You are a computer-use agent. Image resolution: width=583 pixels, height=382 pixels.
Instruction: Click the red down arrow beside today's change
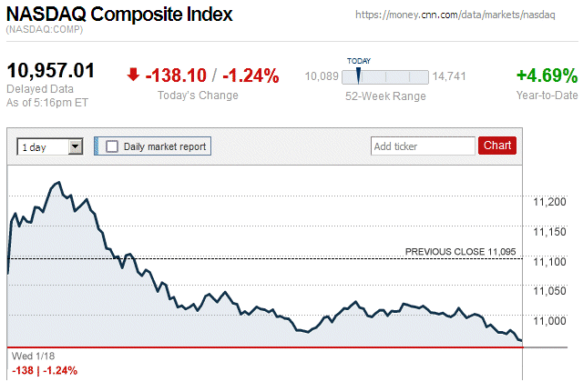tap(133, 75)
